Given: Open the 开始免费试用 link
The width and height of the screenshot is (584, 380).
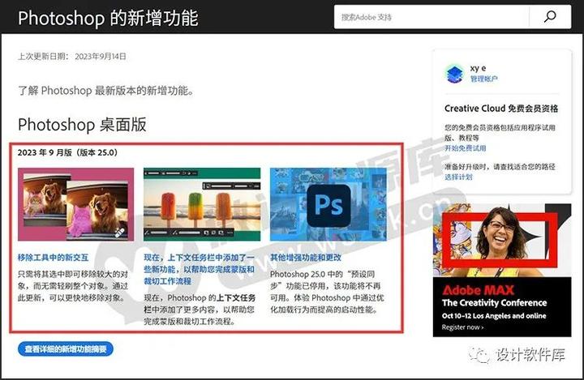Looking at the screenshot, I should click(466, 148).
